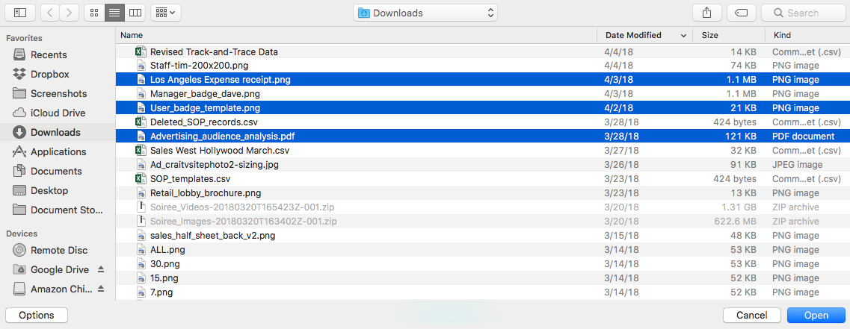Screen dimensions: 850x329
Task: Click the Edit Tags button
Action: click(x=741, y=13)
